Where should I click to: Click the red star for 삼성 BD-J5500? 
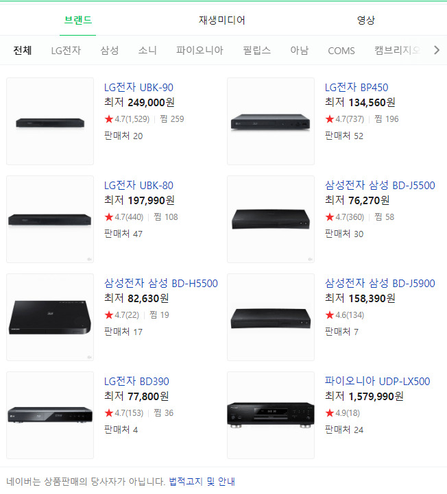click(329, 217)
